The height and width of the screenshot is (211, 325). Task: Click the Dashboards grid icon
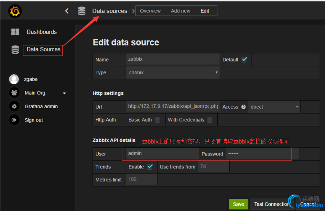[x=15, y=32]
